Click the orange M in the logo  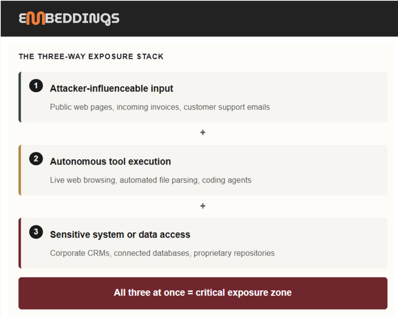point(35,18)
